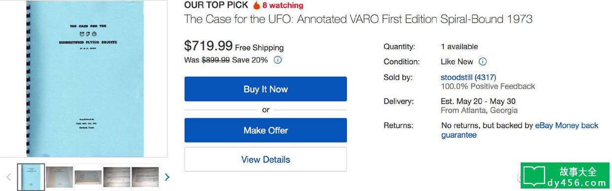
Task: Go to next gallery images with right chevron
Action: tap(167, 177)
